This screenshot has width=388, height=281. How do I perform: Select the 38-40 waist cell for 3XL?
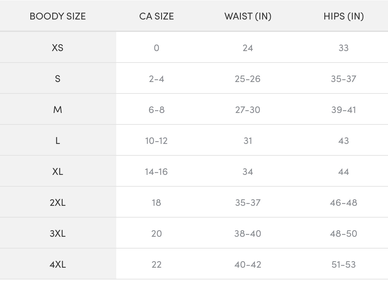point(248,234)
